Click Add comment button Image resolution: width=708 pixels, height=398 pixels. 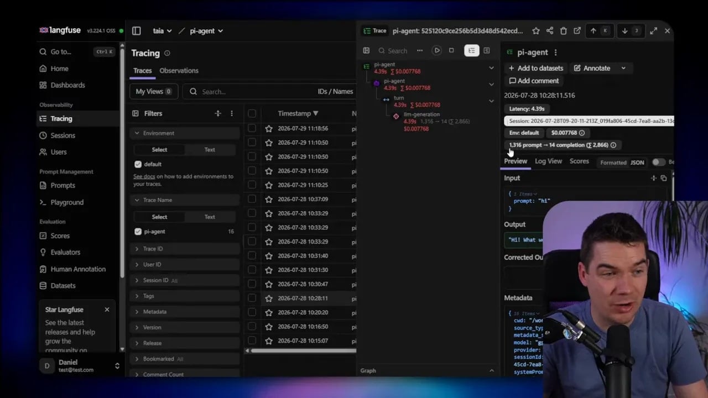534,81
